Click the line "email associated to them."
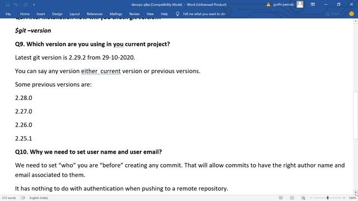This screenshot has width=358, height=201. pyautogui.click(x=50, y=175)
